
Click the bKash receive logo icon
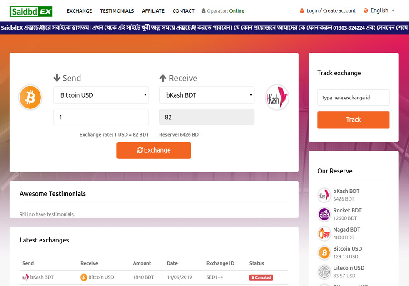coord(277,97)
